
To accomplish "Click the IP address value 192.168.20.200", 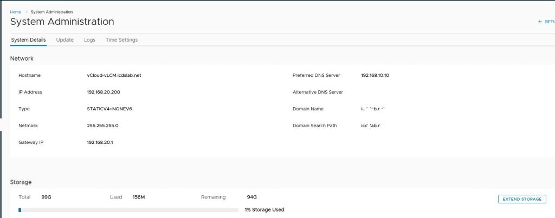I will coord(103,92).
